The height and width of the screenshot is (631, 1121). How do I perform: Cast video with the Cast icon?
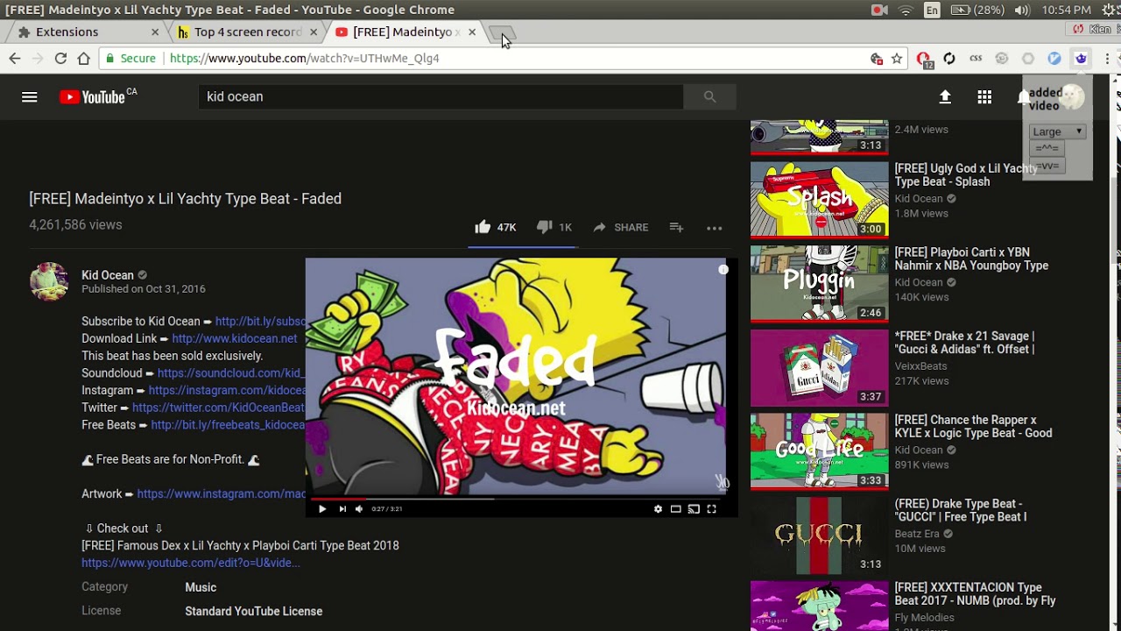click(694, 508)
